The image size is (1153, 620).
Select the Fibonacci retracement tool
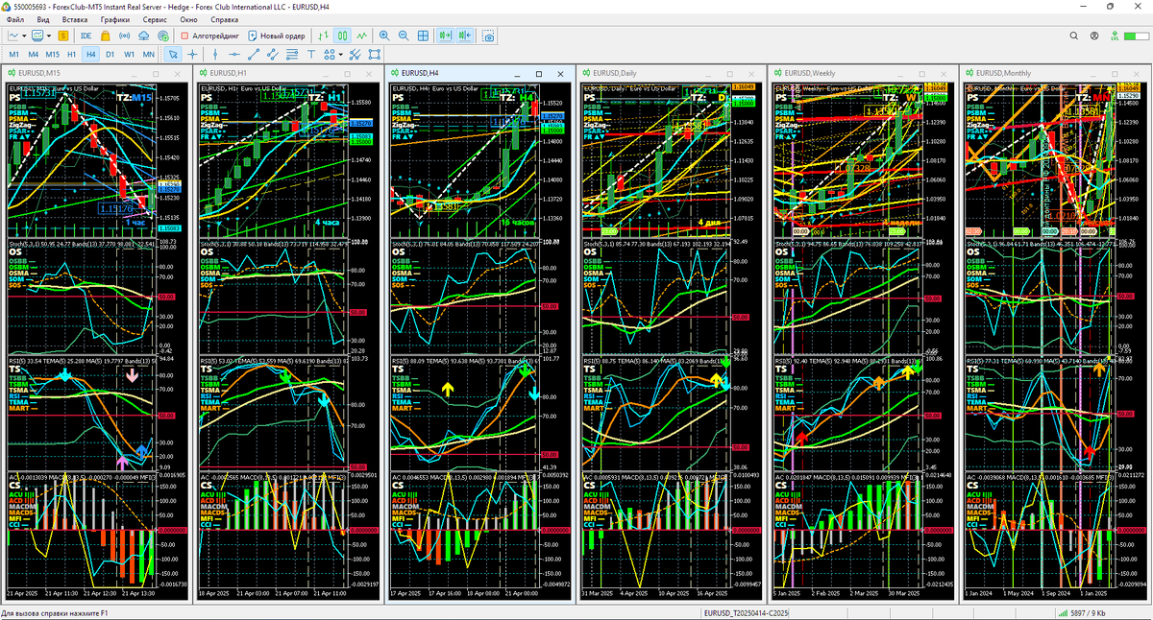click(x=292, y=55)
